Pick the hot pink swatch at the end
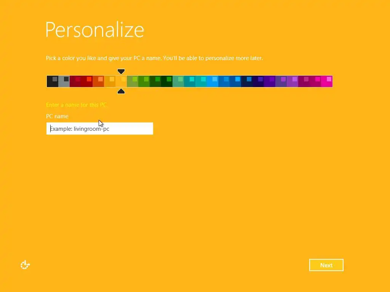 click(x=327, y=81)
